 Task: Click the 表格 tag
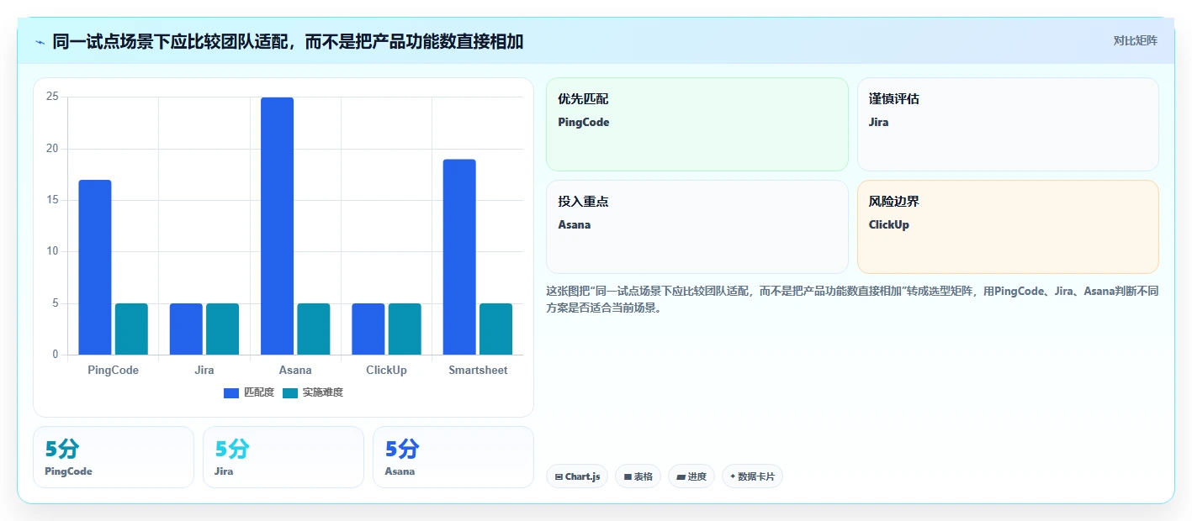(x=638, y=476)
